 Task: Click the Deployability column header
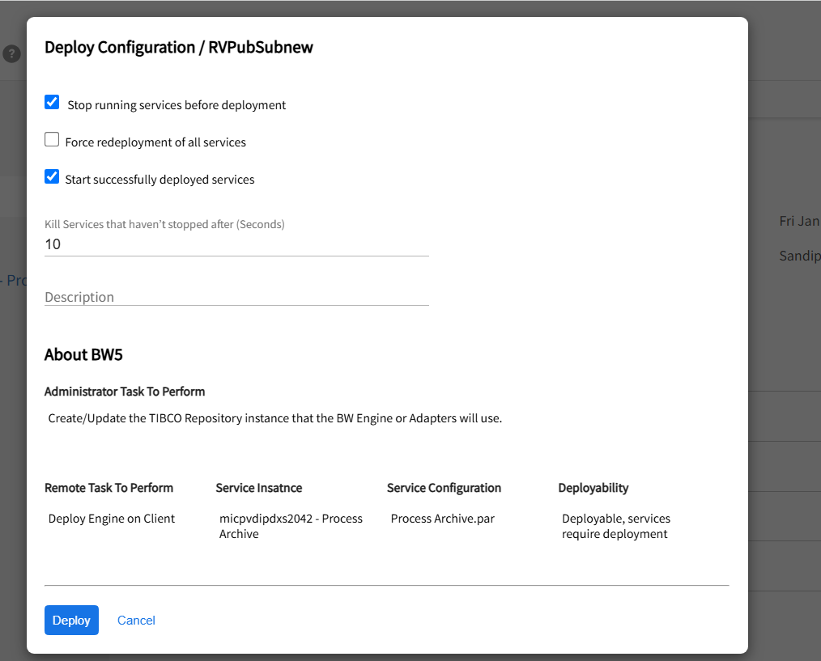593,488
